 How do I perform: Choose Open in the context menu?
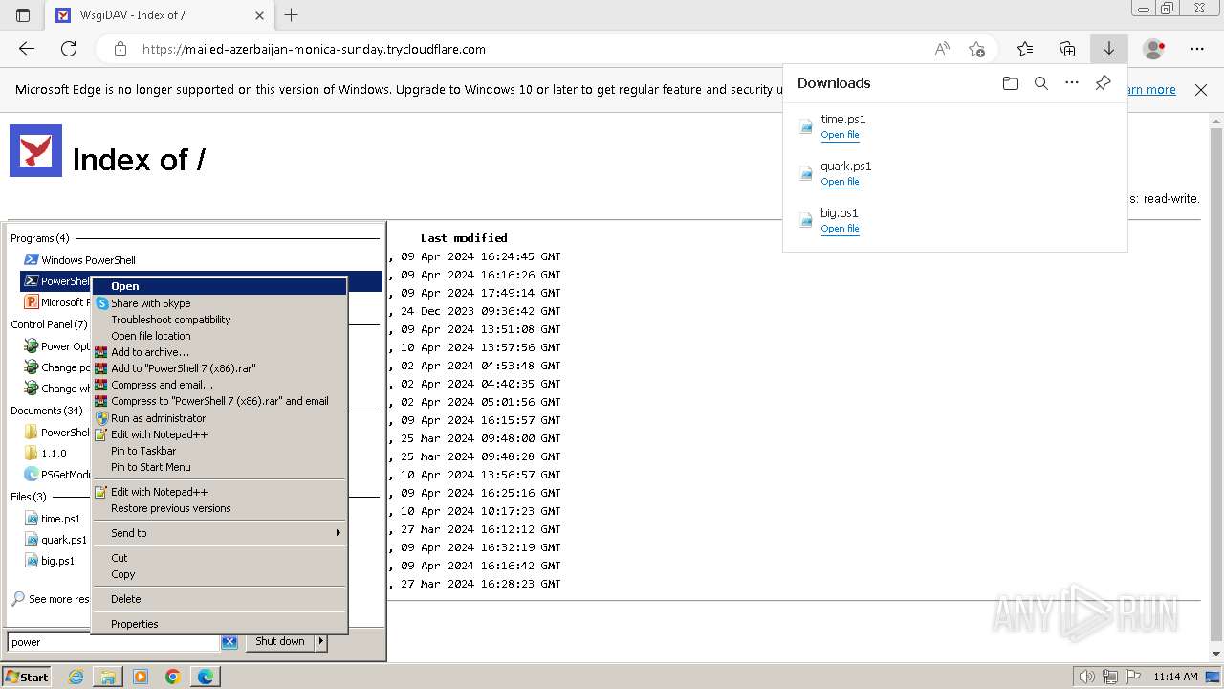[219, 286]
